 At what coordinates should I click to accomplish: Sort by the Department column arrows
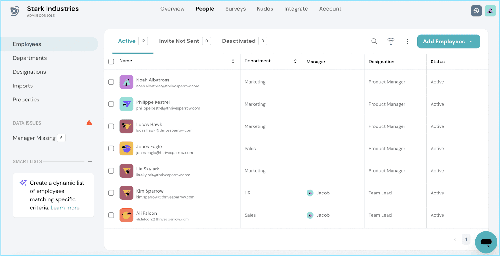(x=295, y=61)
